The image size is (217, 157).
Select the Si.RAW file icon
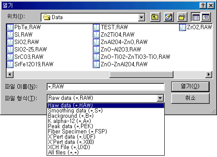tap(10, 35)
